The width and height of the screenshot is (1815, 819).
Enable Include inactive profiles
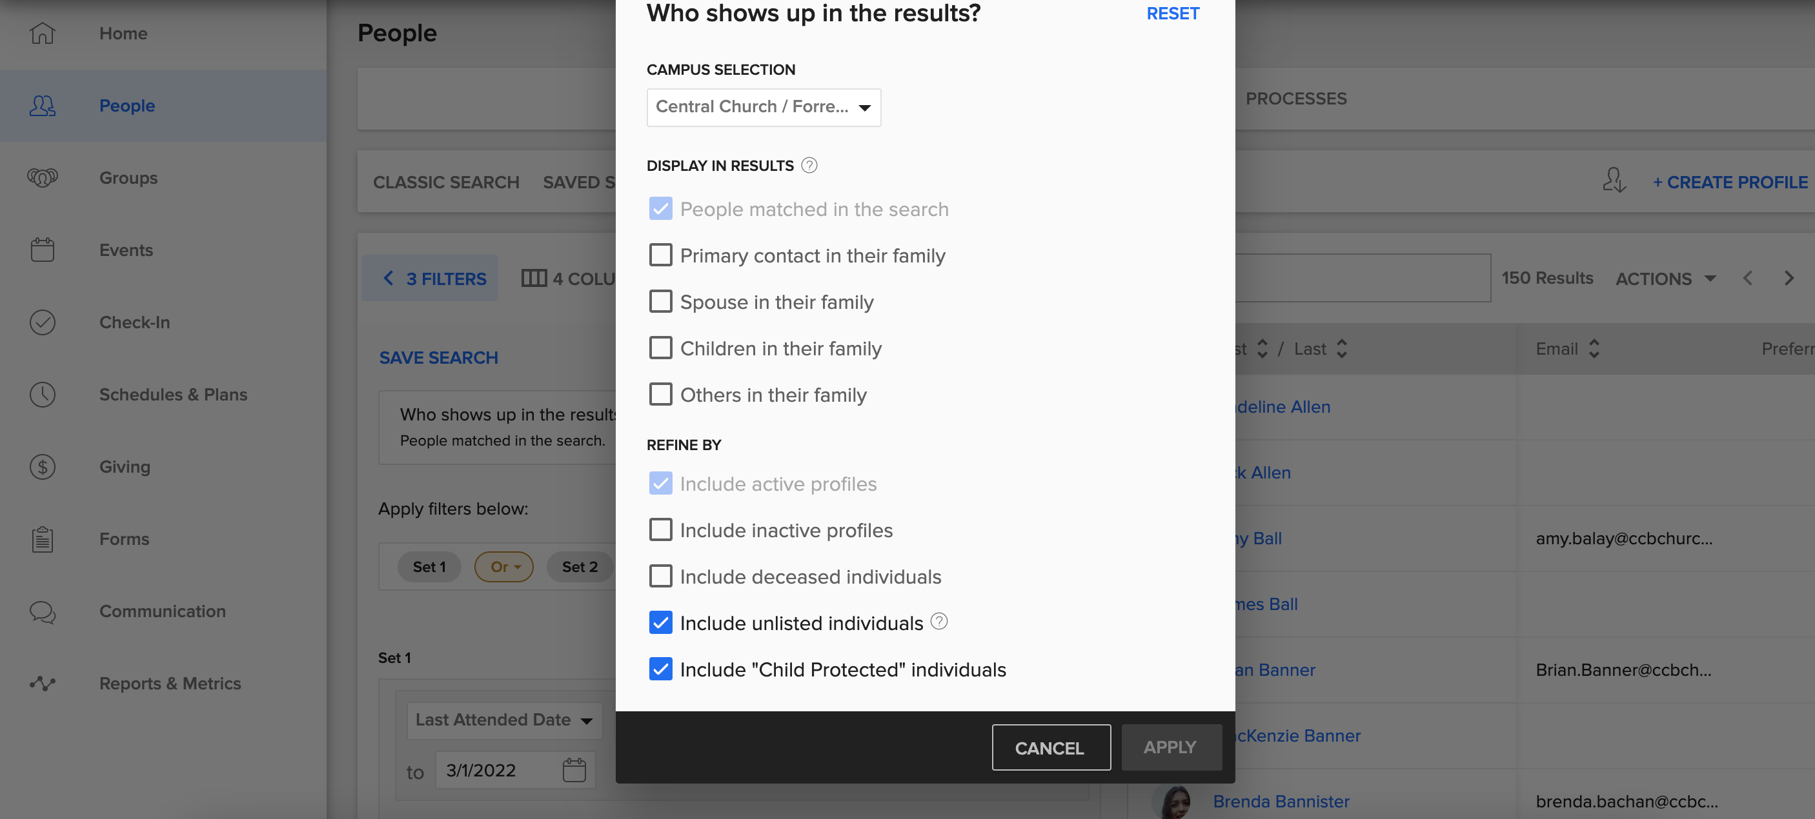coord(660,529)
